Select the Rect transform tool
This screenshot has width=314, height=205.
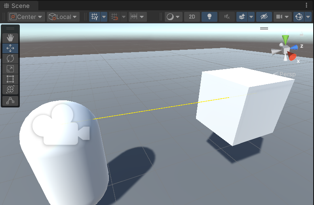coord(10,79)
